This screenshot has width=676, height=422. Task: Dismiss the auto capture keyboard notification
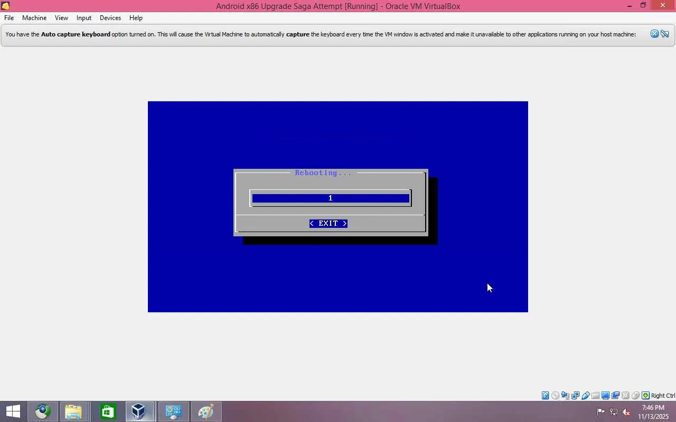click(x=654, y=34)
